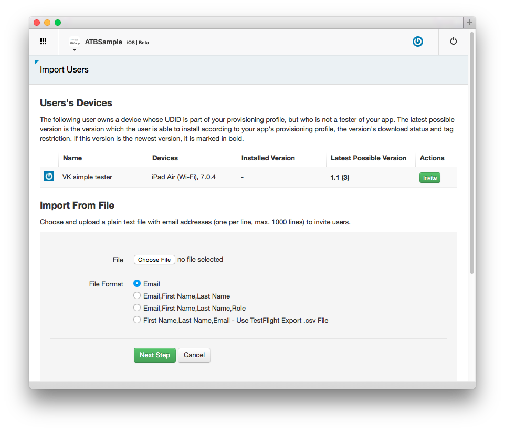Click the logout power icon
The image size is (505, 431).
pyautogui.click(x=454, y=42)
